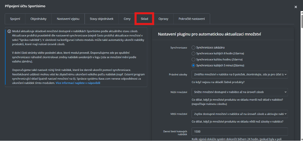Select Synchronizace každou hodinu radio

coord(193,60)
